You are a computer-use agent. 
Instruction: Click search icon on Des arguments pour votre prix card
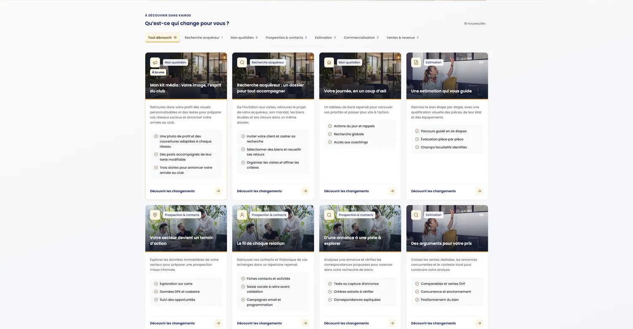click(x=416, y=215)
